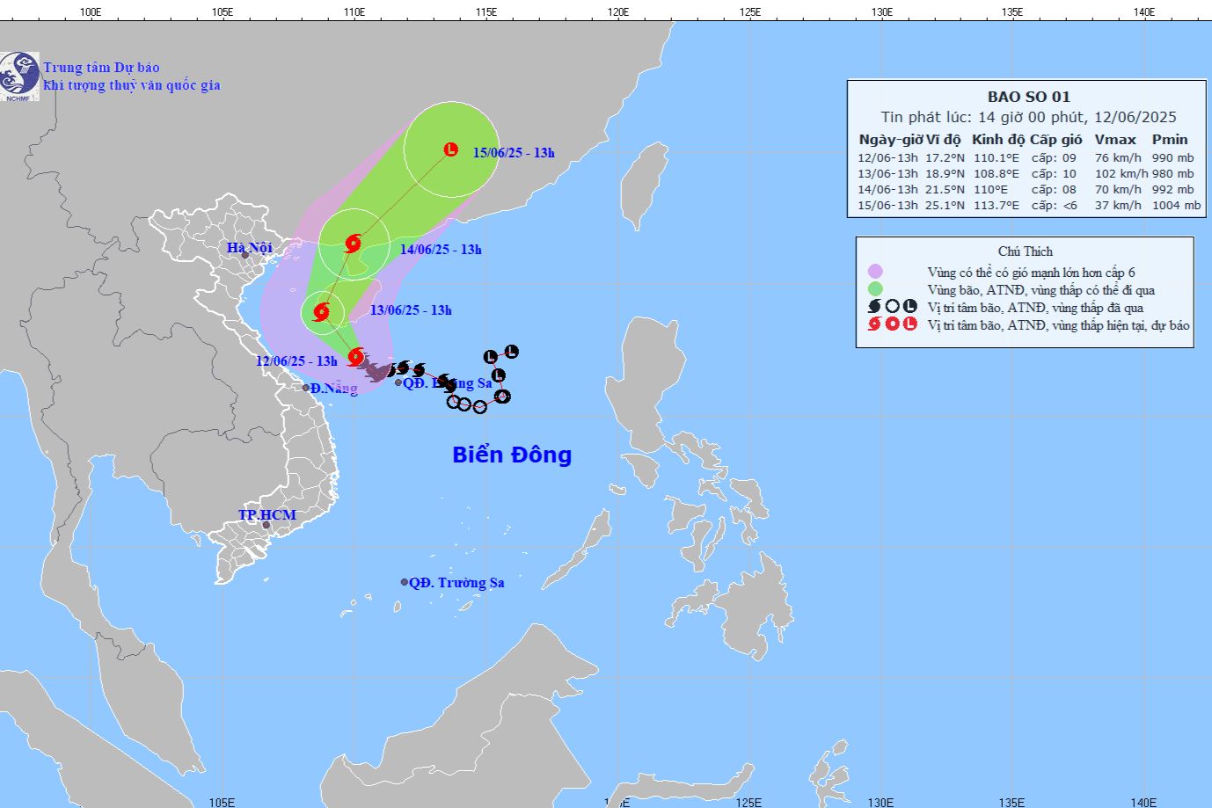Click the black hollow circle in the legend

[x=892, y=307]
